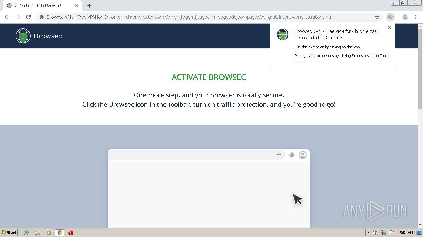This screenshot has width=423, height=237.
Task: Click 'One more step' instruction text
Action: click(x=209, y=95)
